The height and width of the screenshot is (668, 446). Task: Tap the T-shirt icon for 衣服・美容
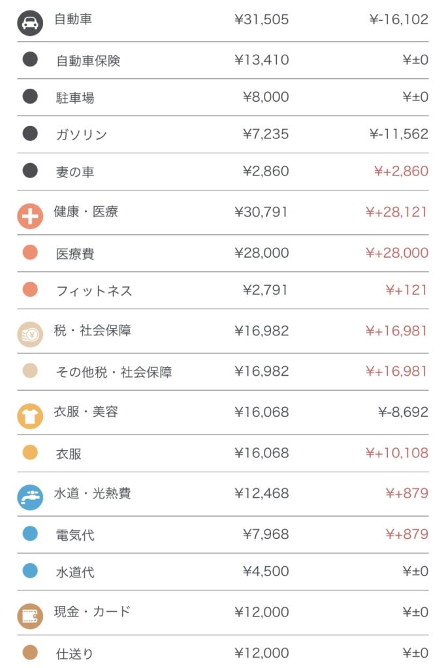pos(30,416)
